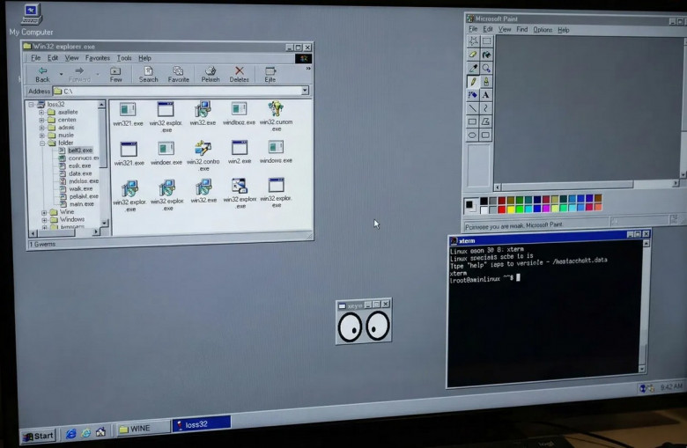Image resolution: width=687 pixels, height=448 pixels.
Task: Select the Pencil tool in Paint
Action: pyautogui.click(x=473, y=81)
